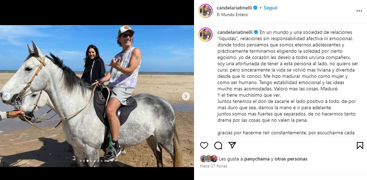Viewport: 367px width, 180px height.
Task: Like the post with the heart icon
Action: tap(204, 145)
